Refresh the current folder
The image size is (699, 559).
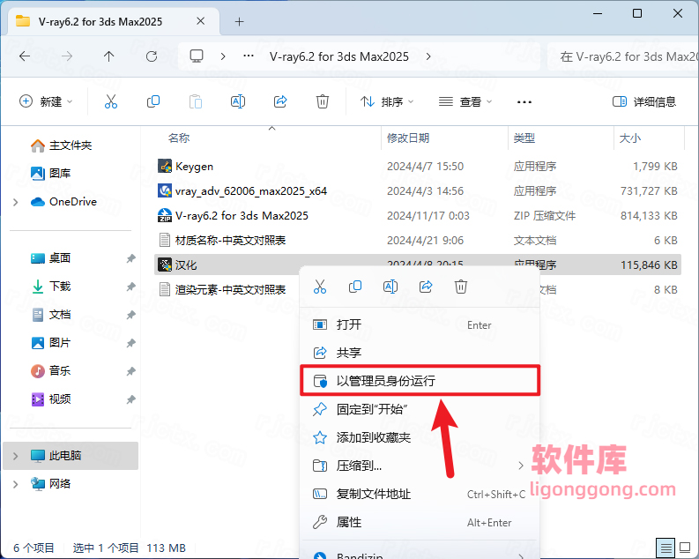click(152, 56)
